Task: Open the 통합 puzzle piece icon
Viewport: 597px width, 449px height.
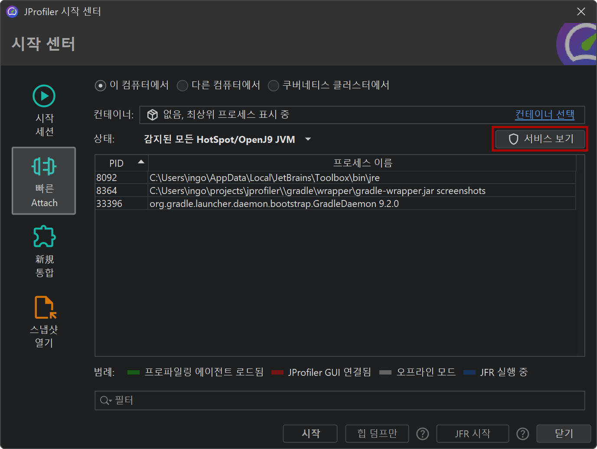Action: coord(44,237)
